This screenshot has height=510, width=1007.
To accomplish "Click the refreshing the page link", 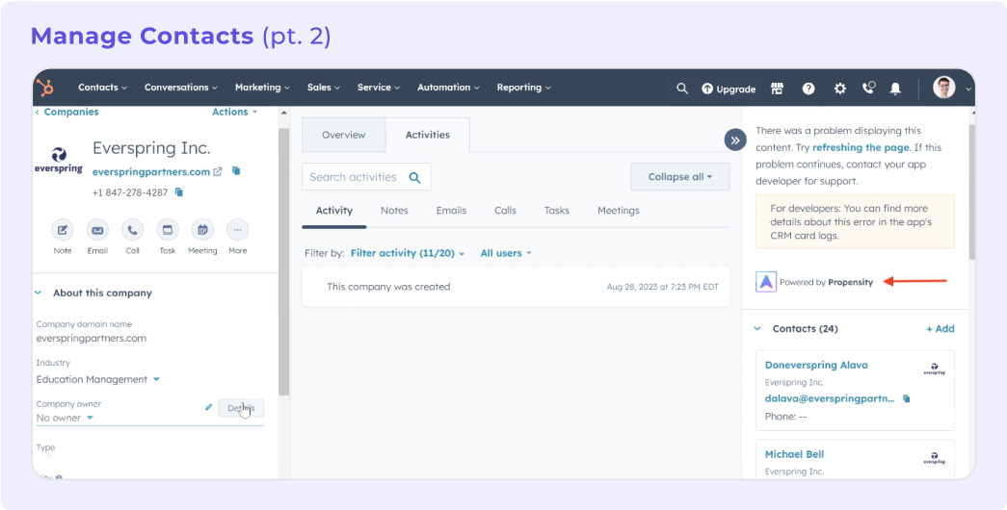I will point(861,147).
